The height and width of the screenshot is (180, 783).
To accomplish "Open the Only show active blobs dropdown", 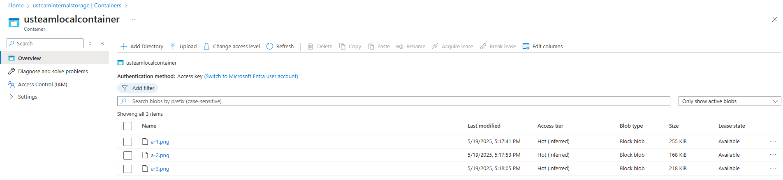I will [730, 101].
